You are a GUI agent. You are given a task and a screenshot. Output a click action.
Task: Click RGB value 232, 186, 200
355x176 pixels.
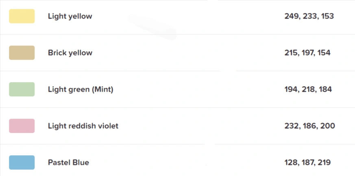pos(310,126)
